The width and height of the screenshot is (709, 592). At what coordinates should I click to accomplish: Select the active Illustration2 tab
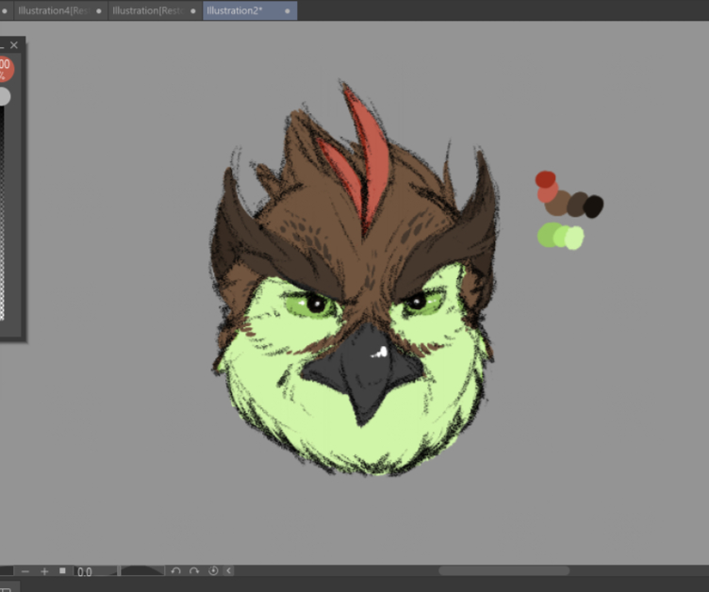[x=235, y=11]
